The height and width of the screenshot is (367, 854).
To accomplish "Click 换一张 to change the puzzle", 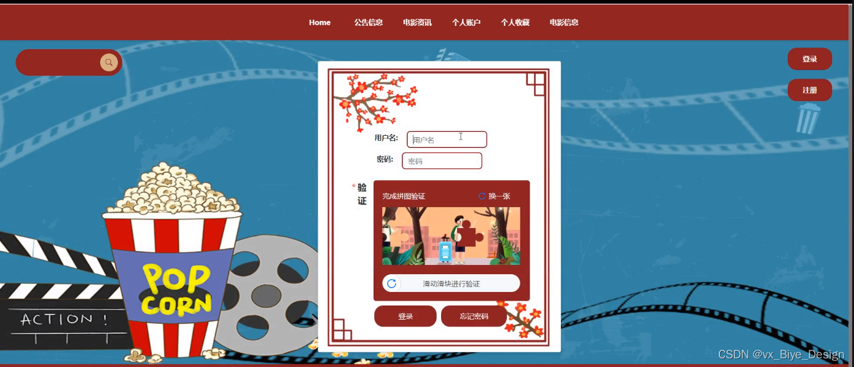I will [x=499, y=196].
